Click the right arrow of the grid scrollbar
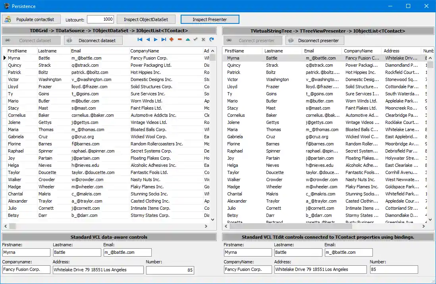This screenshot has height=284, width=436. (206, 226)
